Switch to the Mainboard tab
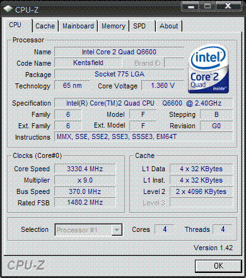The image size is (246, 278). pos(78,26)
